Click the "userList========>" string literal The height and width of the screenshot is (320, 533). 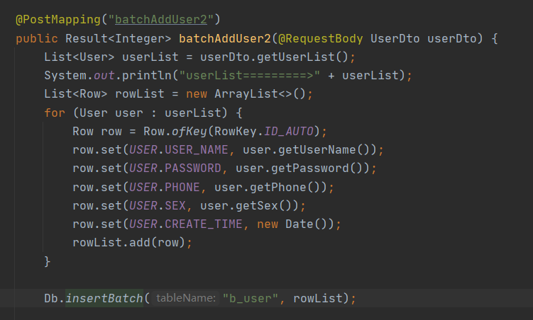tap(250, 75)
